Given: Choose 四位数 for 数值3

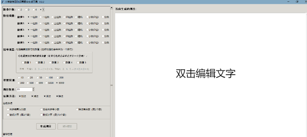Looking at the screenshot, I should click(64, 30).
